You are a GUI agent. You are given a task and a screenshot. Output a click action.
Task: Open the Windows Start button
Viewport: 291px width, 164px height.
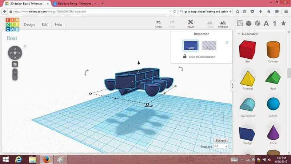(5, 160)
